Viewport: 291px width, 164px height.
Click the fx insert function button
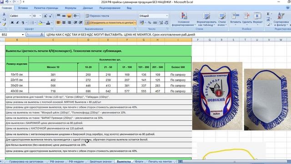(x=42, y=35)
